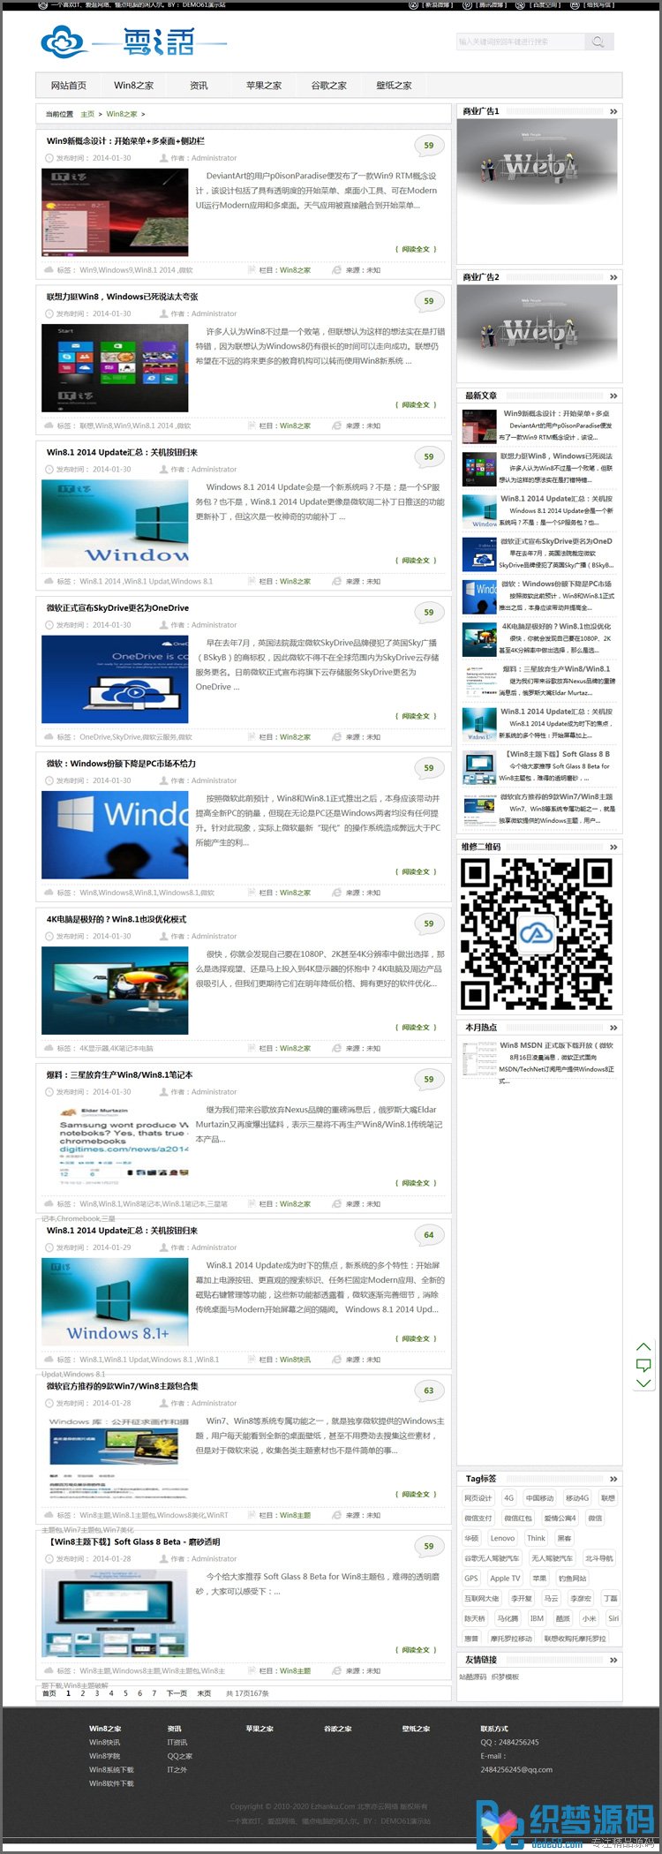Click the Apple TV tag
The image size is (662, 1854).
coord(506,1579)
